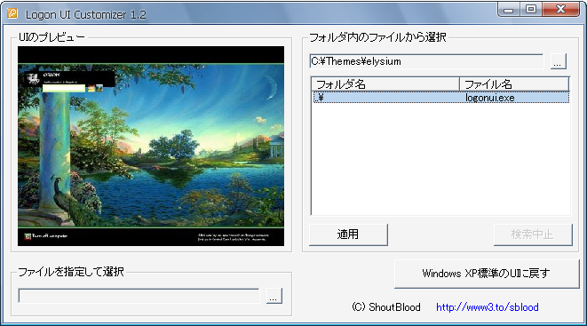Click Windows XP標準のUIに戻す button
Screen dimensions: 587x326
pos(487,274)
